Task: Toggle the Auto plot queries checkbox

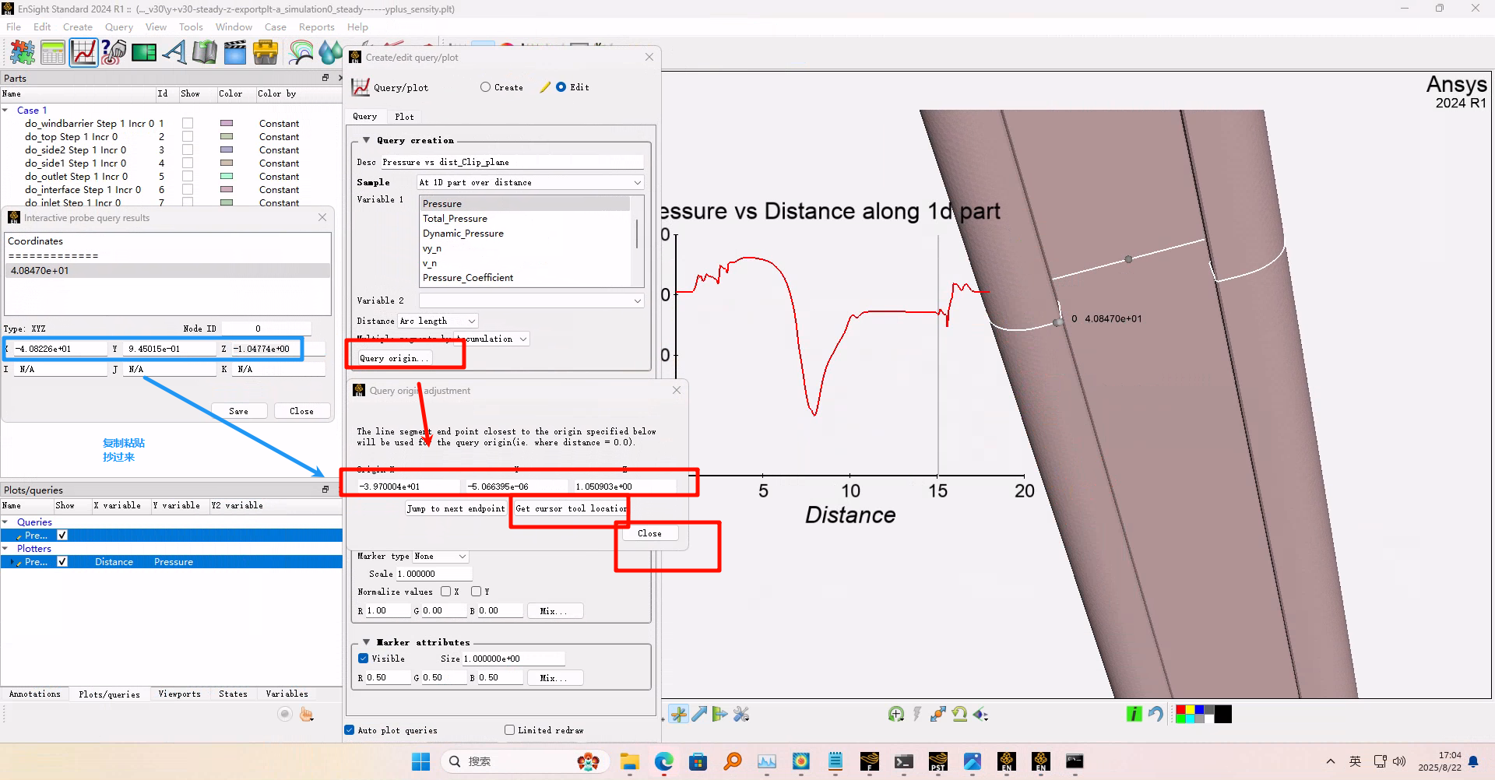Action: pos(350,730)
